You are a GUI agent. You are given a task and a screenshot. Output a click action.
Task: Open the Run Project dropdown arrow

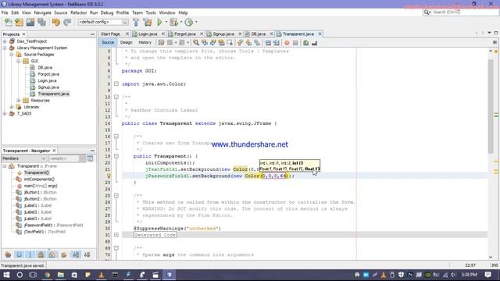[166, 22]
